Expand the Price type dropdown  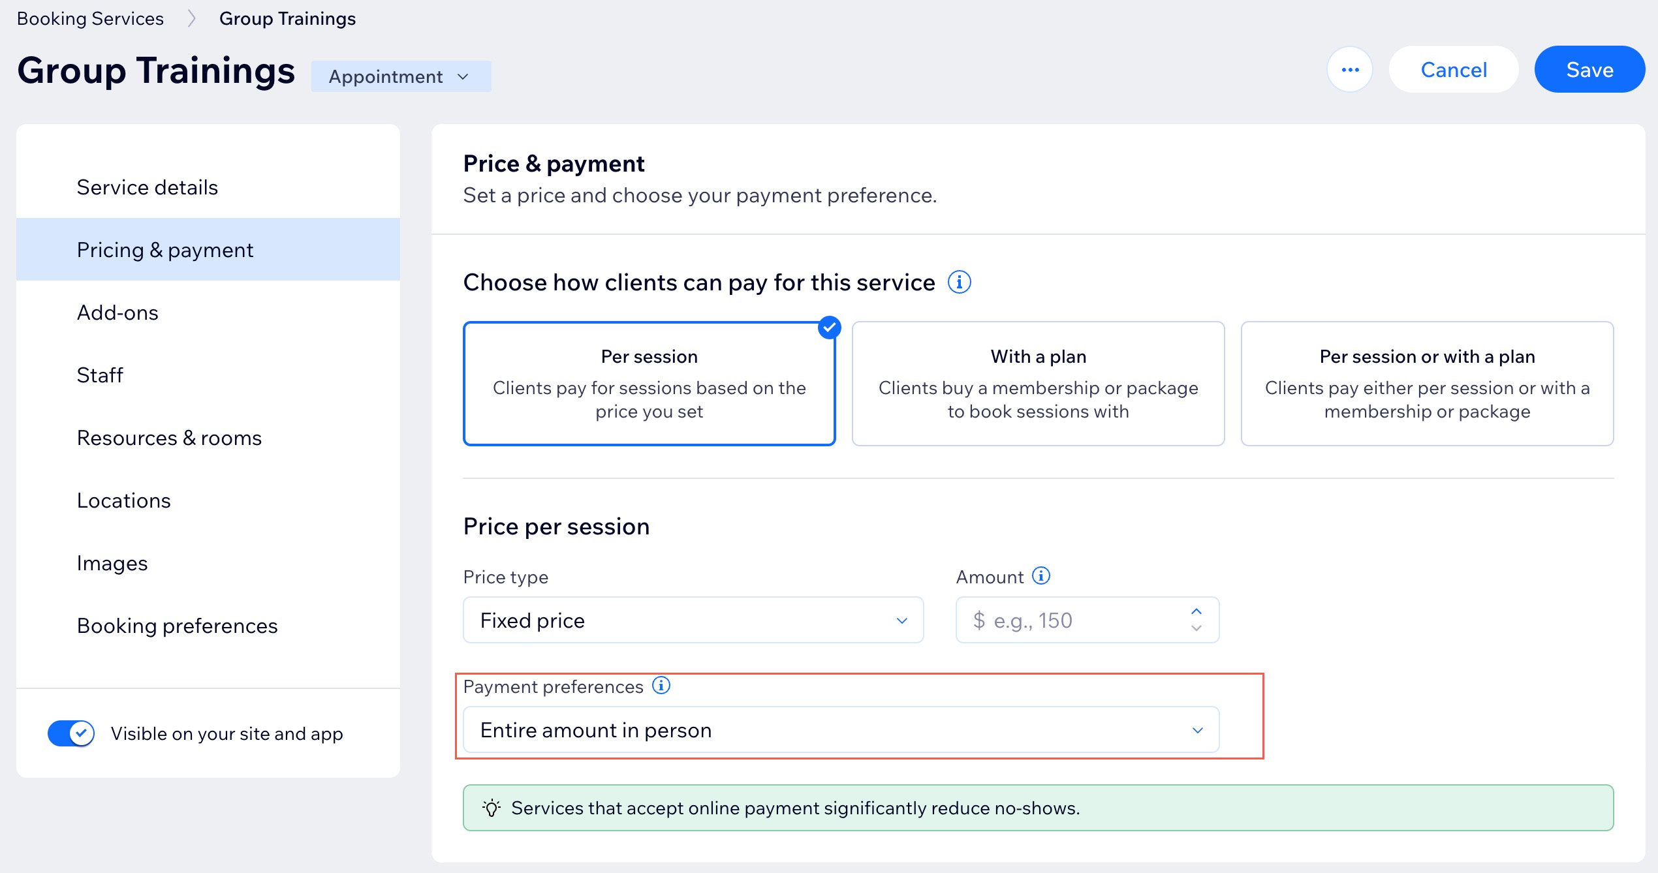(693, 620)
